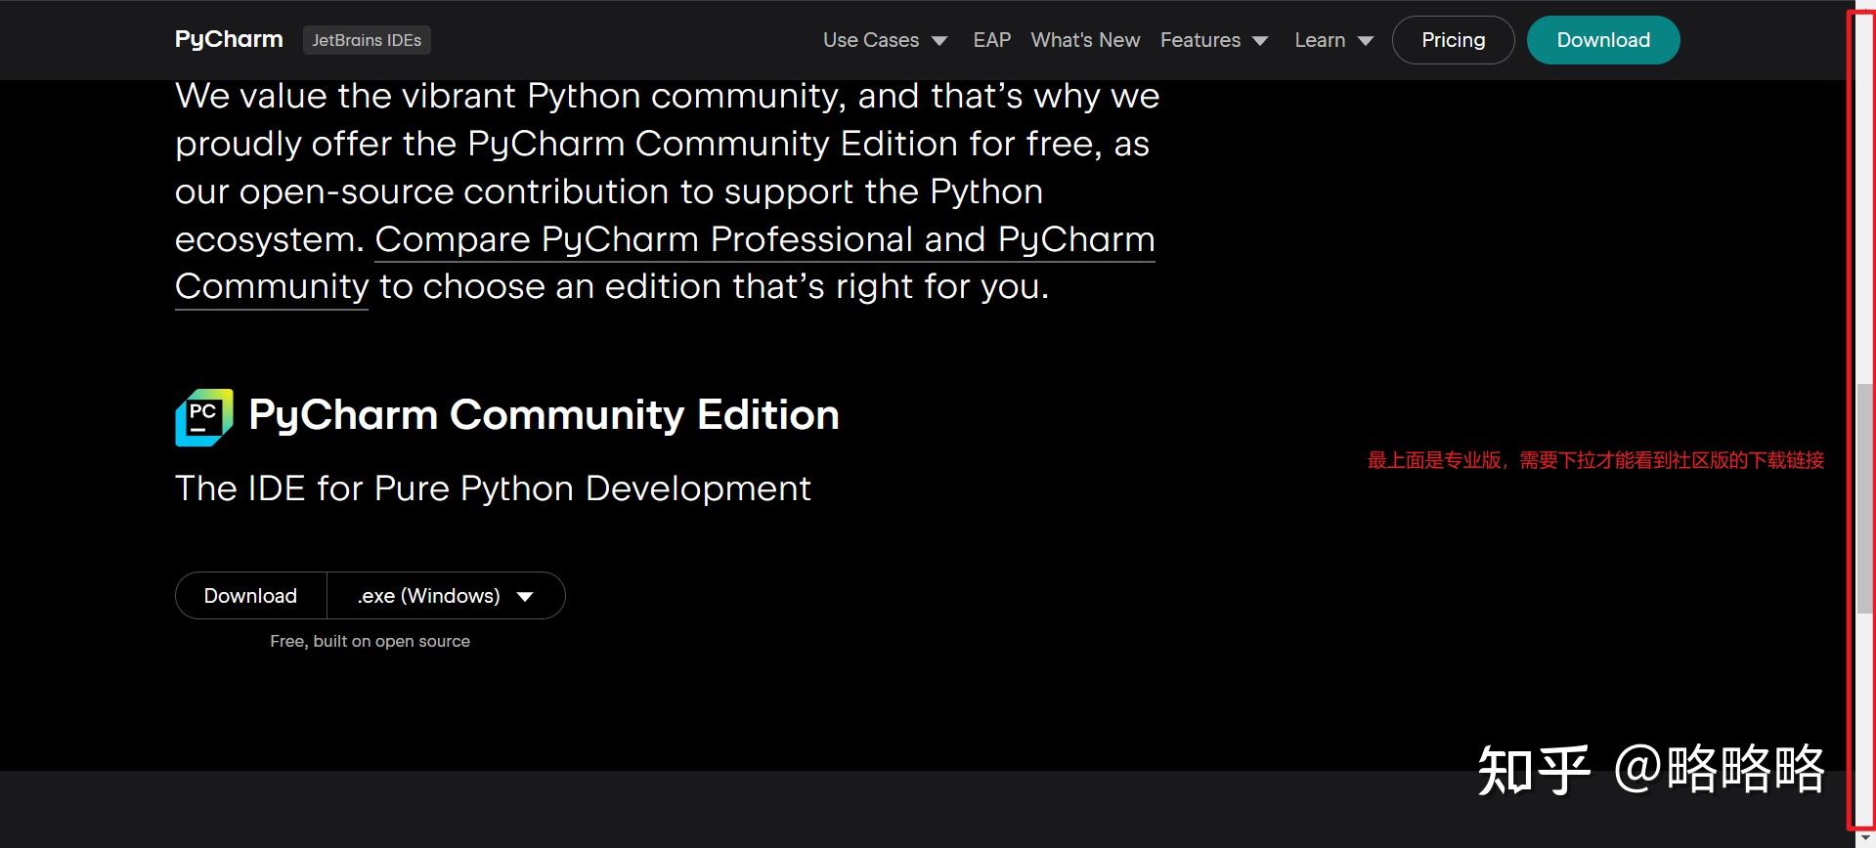Go to the EAP page
Image resolution: width=1876 pixels, height=848 pixels.
click(991, 40)
